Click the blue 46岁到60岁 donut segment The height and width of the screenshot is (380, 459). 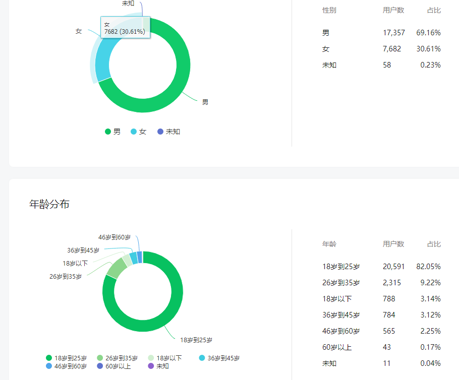(140, 257)
